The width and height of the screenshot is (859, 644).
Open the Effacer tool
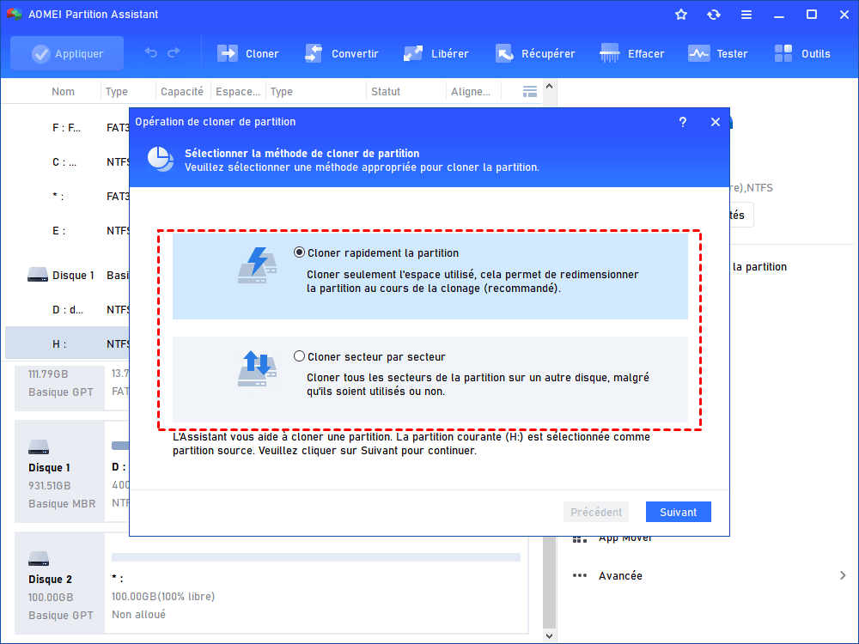[631, 53]
